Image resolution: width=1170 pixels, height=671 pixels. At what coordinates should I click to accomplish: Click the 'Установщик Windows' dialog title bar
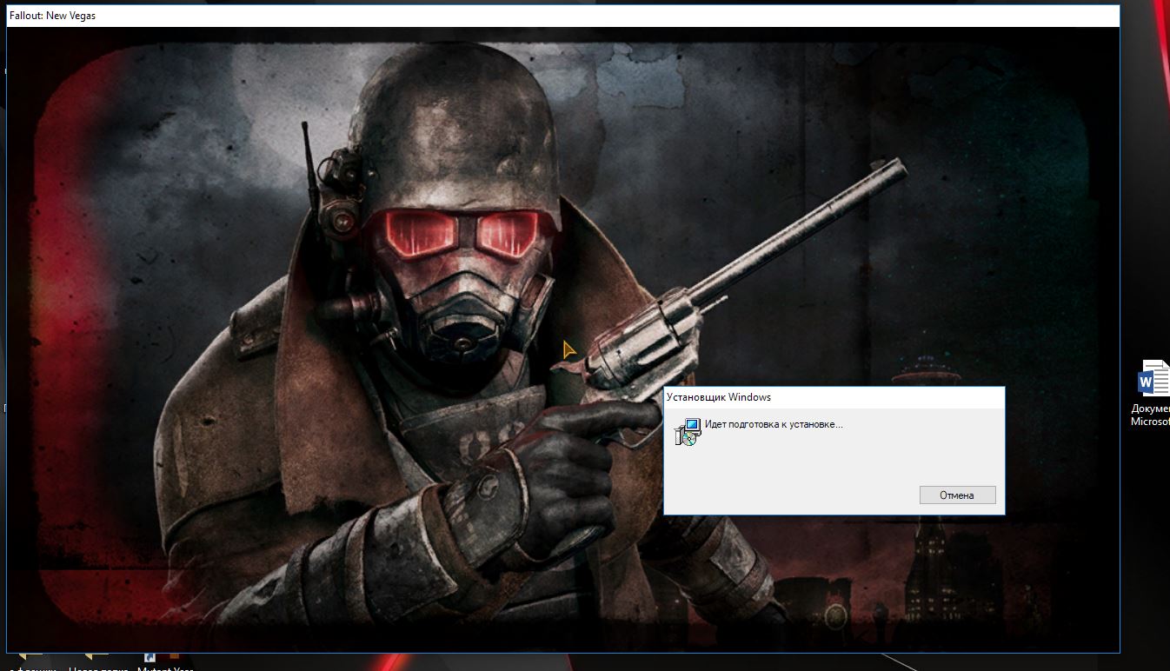tap(834, 397)
